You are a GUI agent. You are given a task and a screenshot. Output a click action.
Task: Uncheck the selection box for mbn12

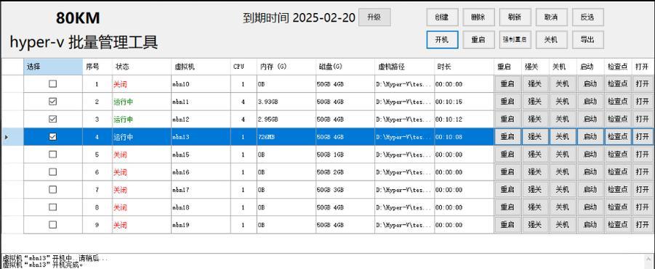[x=52, y=119]
